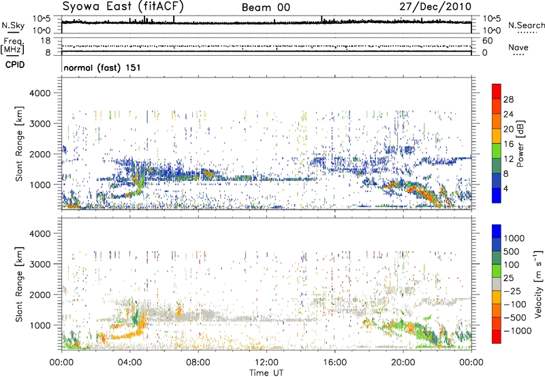Select the 'CPID' row label

coord(15,65)
